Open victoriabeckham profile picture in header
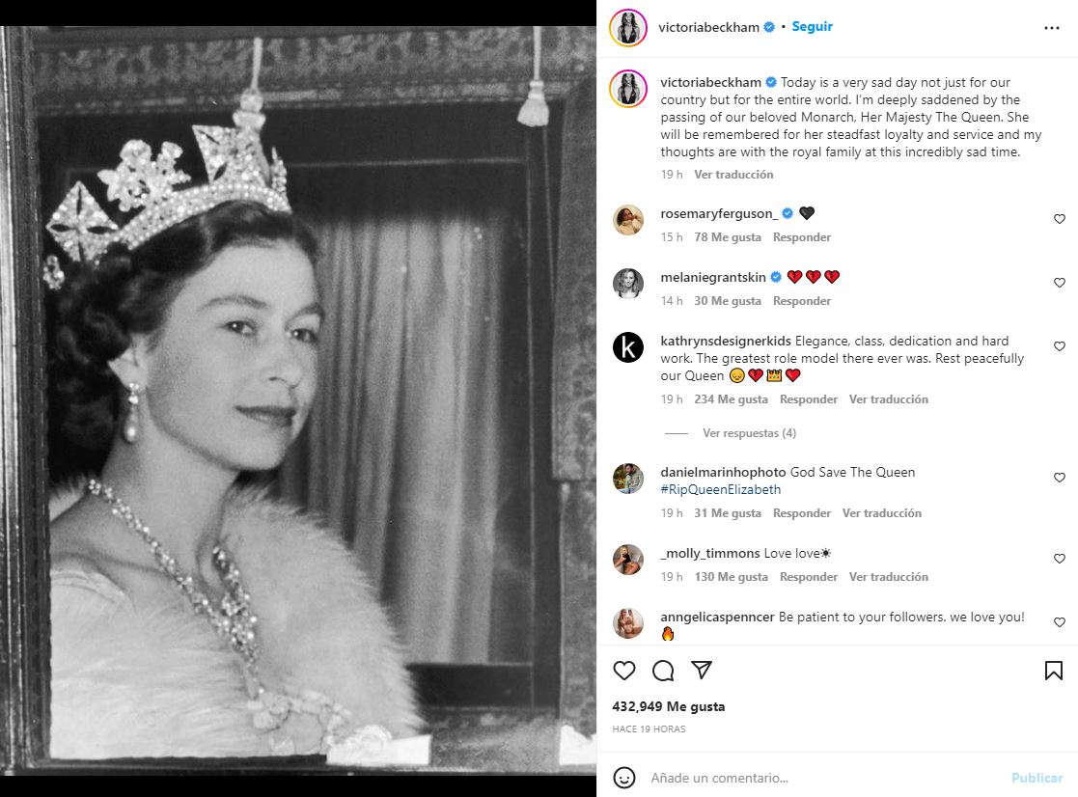This screenshot has width=1078, height=797. pos(627,28)
